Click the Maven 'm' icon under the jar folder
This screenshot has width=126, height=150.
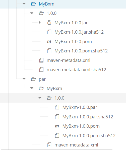click(49, 41)
